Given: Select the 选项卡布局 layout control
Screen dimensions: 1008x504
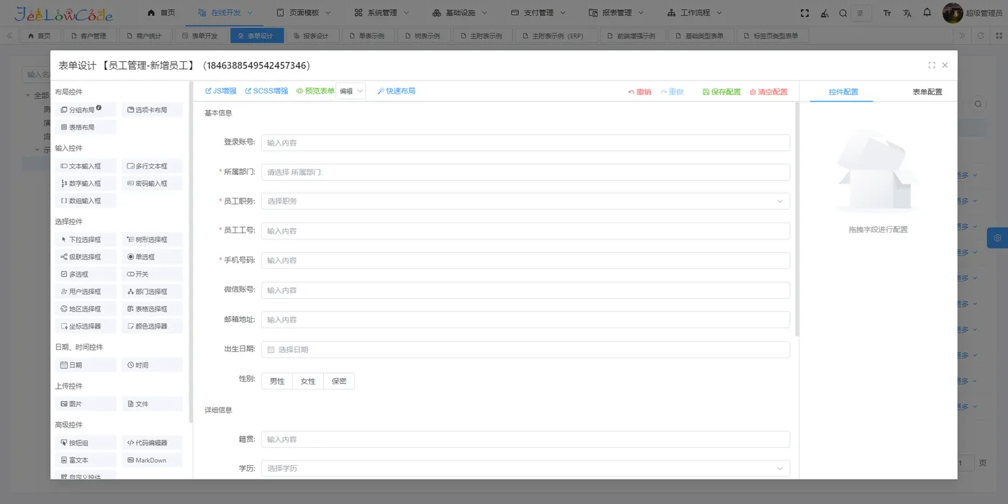Looking at the screenshot, I should pyautogui.click(x=151, y=110).
